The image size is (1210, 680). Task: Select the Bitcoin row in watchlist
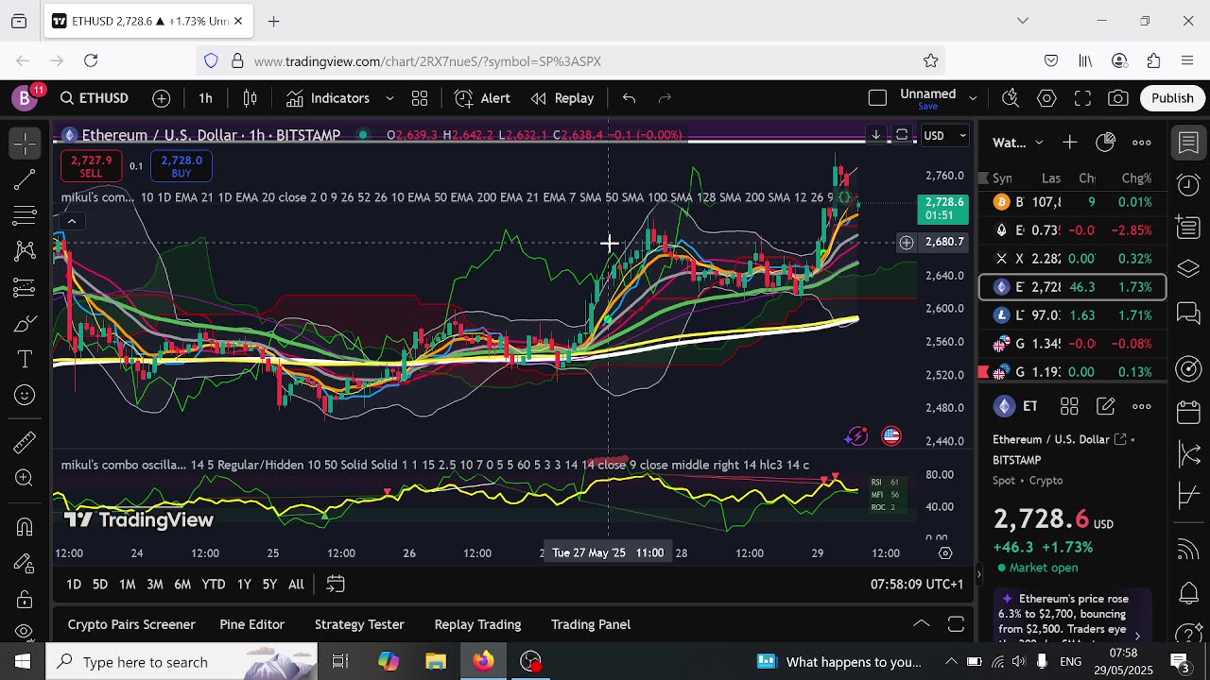click(1072, 202)
